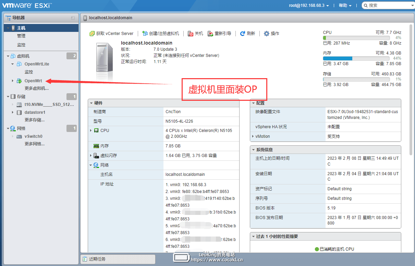This screenshot has height=266, width=415.
Task: Expand the vSwitch0 tree arrow
Action: point(13,136)
